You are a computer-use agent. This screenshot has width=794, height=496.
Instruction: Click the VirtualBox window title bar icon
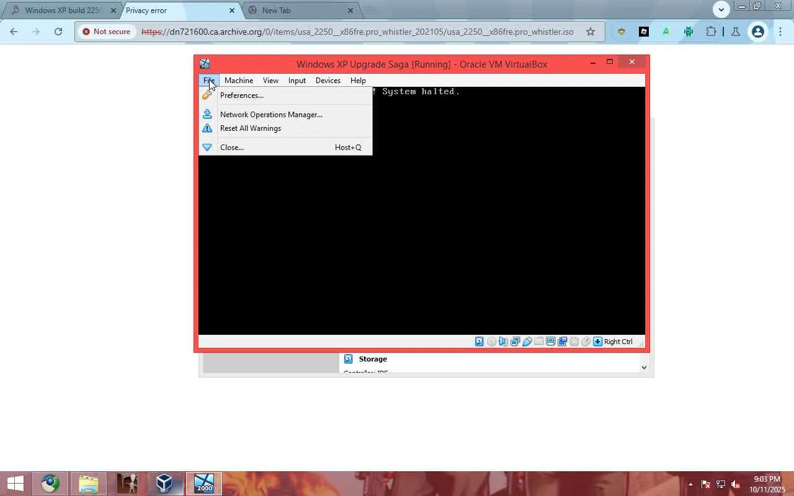(205, 64)
